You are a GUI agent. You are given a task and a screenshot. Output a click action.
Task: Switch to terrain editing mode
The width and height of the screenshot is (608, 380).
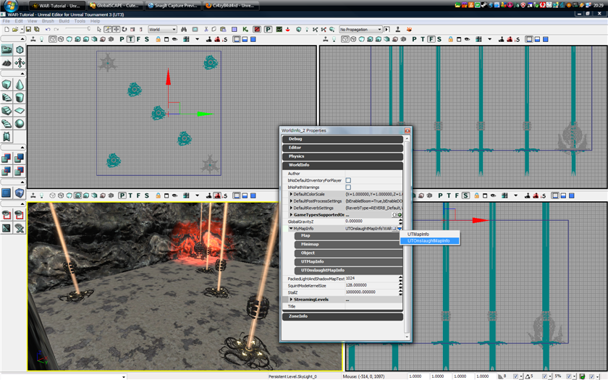(x=7, y=62)
